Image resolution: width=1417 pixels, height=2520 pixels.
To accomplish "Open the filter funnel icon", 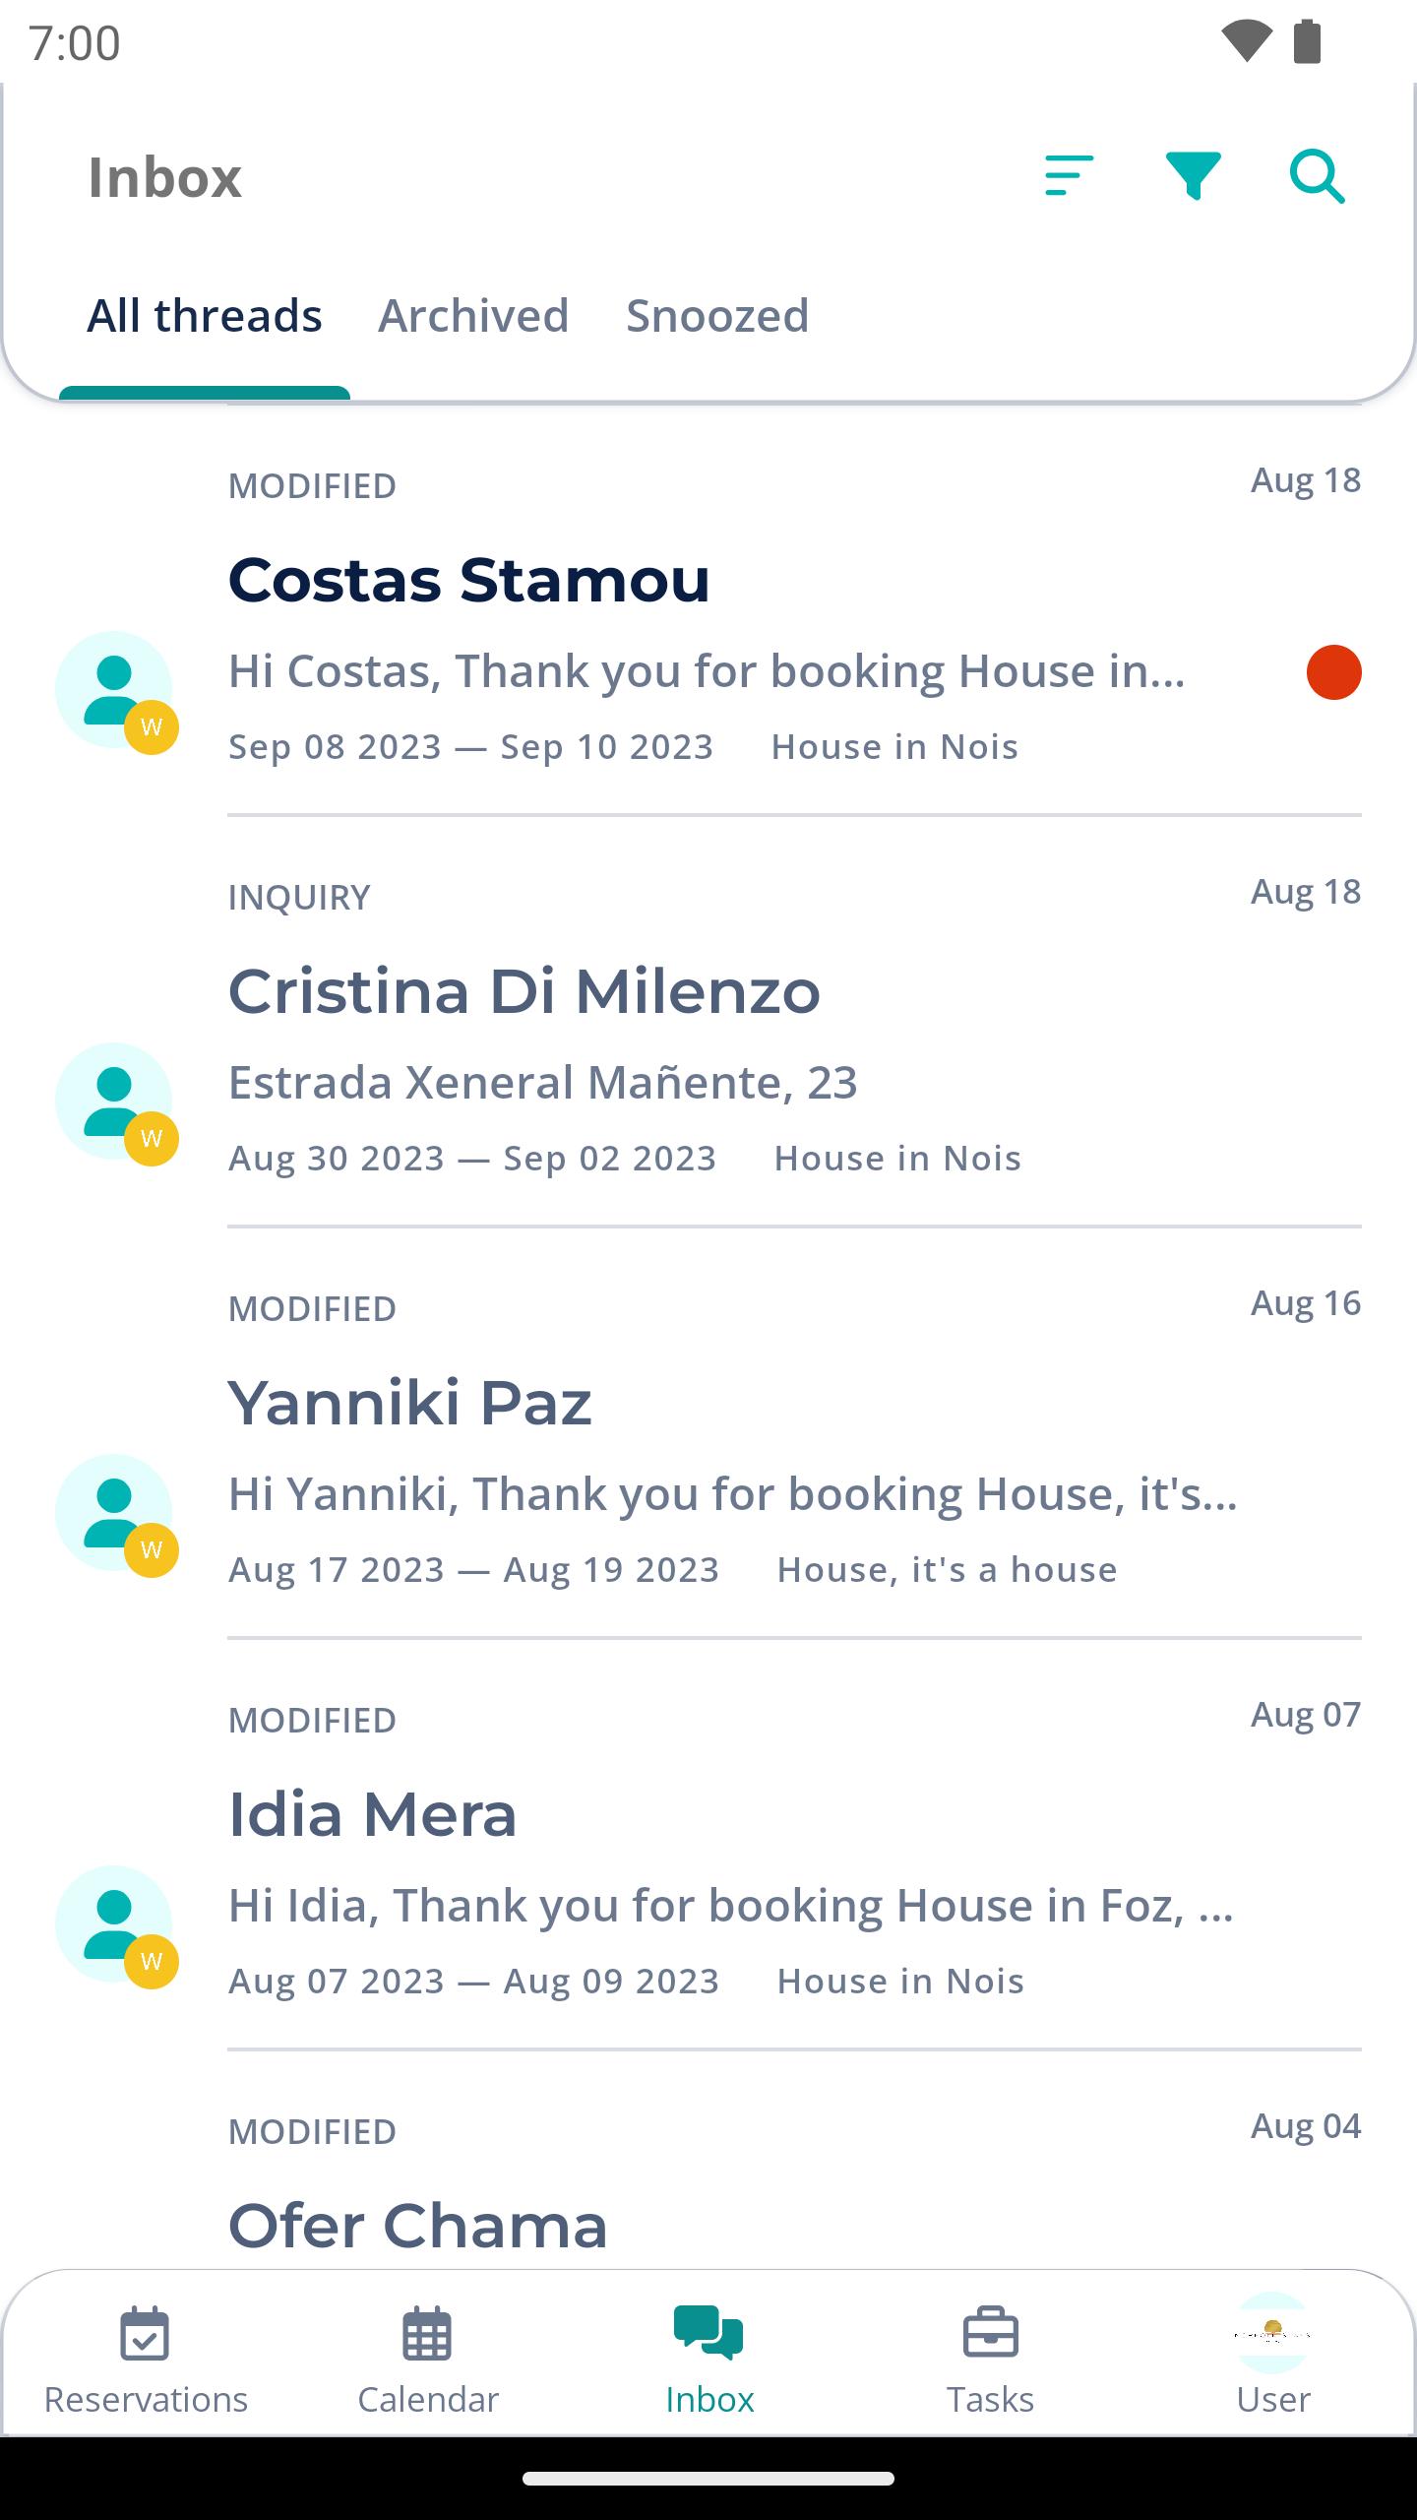I will pyautogui.click(x=1193, y=176).
